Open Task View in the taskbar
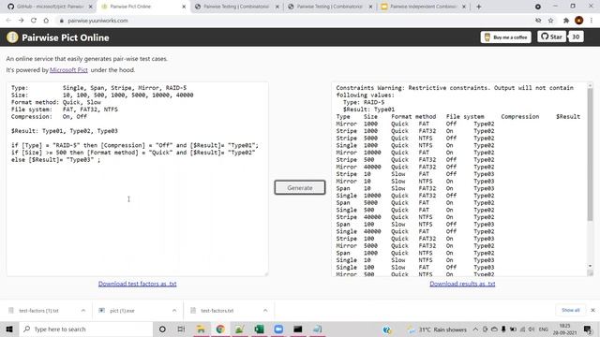This screenshot has width=600, height=337. point(181,329)
